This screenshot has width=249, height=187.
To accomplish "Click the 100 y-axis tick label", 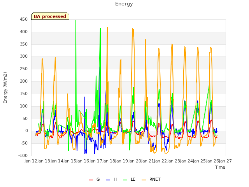I will (x=24, y=106).
